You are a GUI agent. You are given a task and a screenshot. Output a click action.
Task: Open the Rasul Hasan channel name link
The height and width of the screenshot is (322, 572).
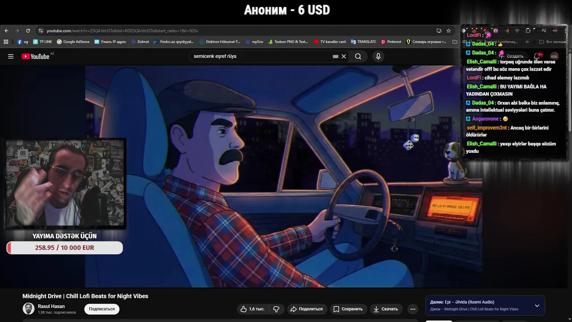coord(51,306)
